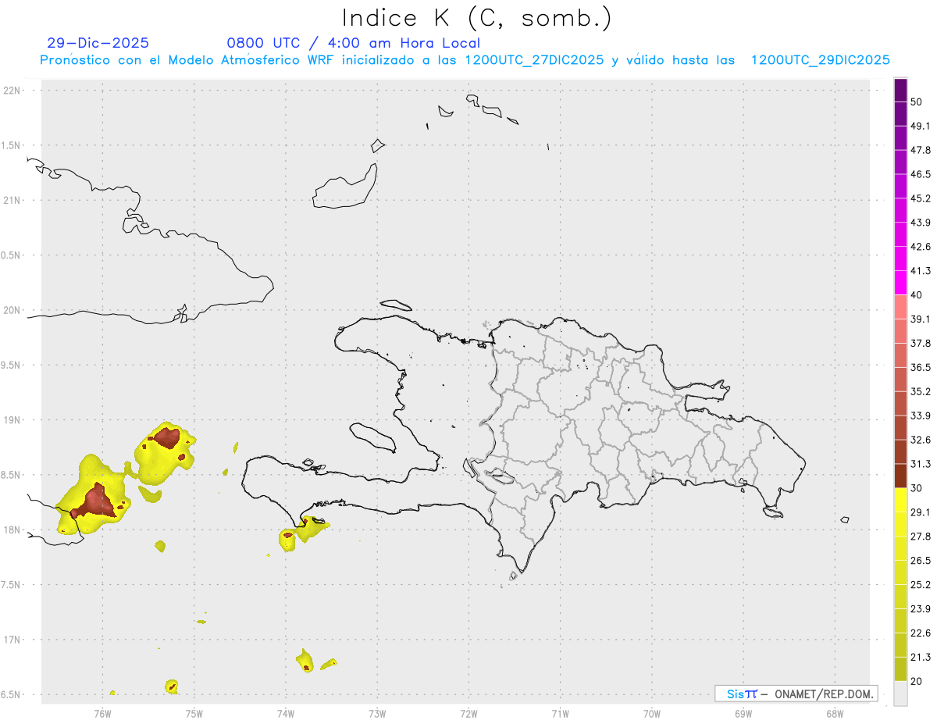Click the '35.2' colorbar value
This screenshot has width=937, height=724.
pyautogui.click(x=921, y=391)
